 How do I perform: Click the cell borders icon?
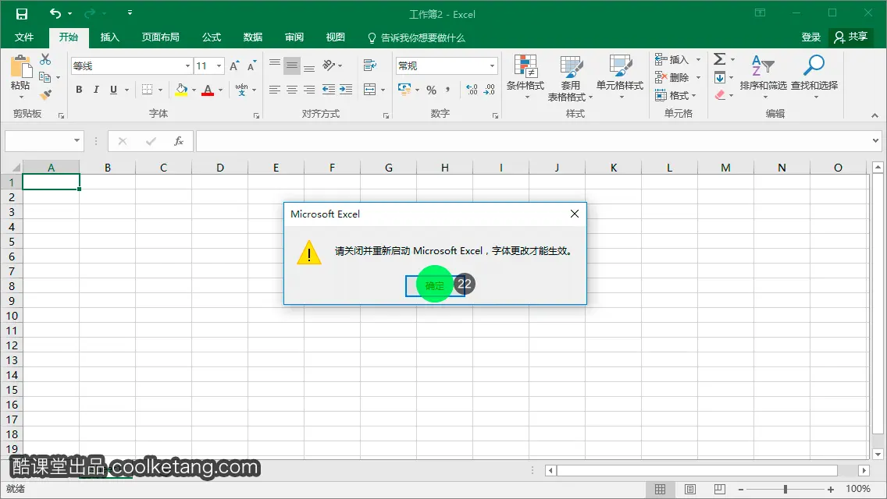coord(147,90)
